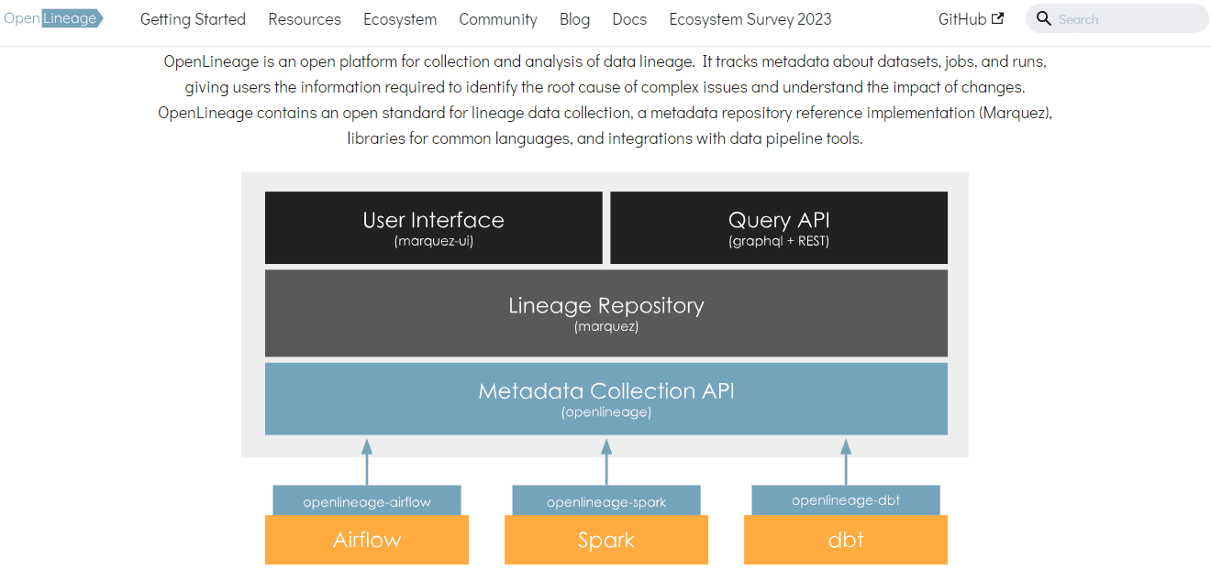Image resolution: width=1211 pixels, height=570 pixels.
Task: Click the openlineage-dbt label box
Action: point(846,500)
